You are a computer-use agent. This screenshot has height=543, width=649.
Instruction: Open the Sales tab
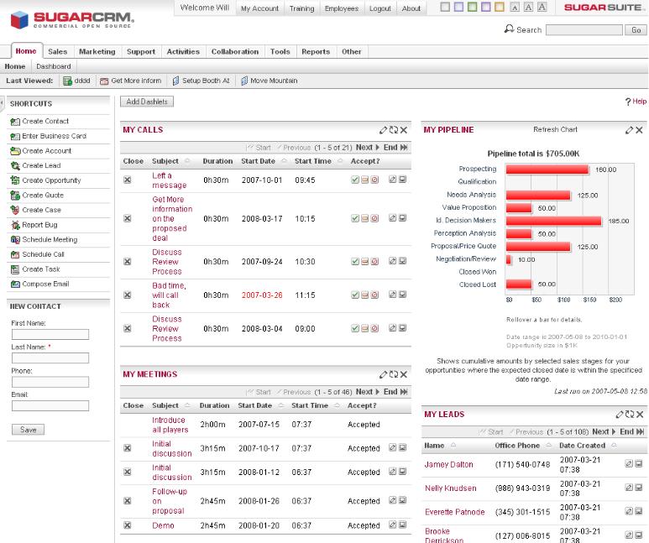point(58,51)
